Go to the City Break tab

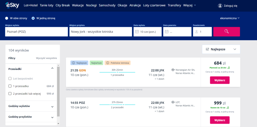tap(62, 5)
